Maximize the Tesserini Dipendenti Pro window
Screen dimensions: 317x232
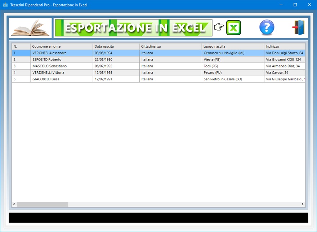(295, 5)
